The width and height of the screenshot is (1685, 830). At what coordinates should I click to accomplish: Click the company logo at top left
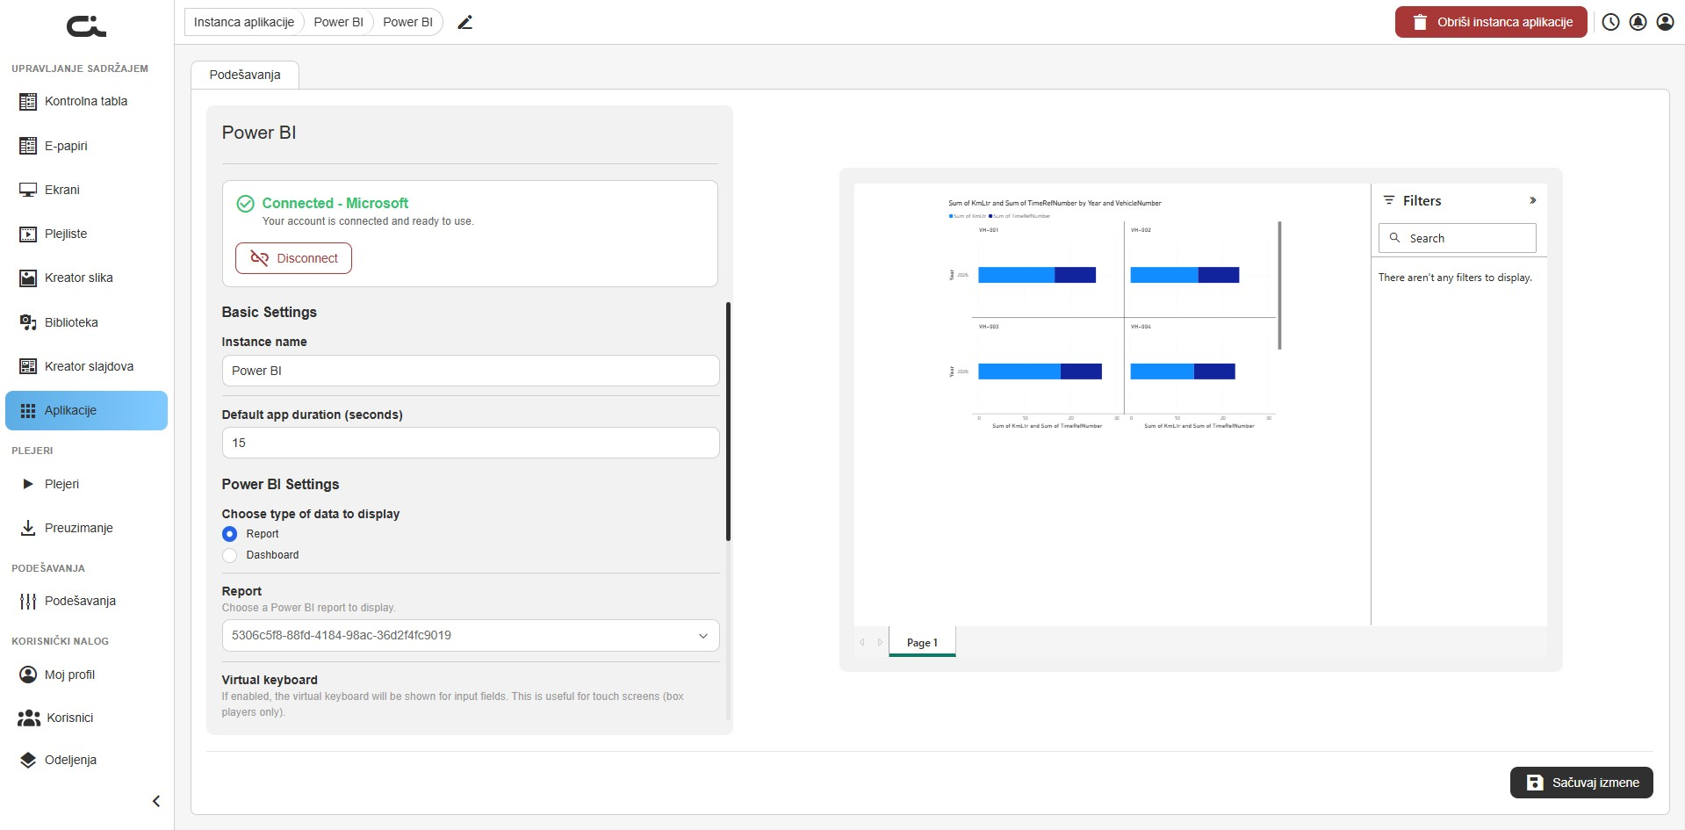coord(86,27)
